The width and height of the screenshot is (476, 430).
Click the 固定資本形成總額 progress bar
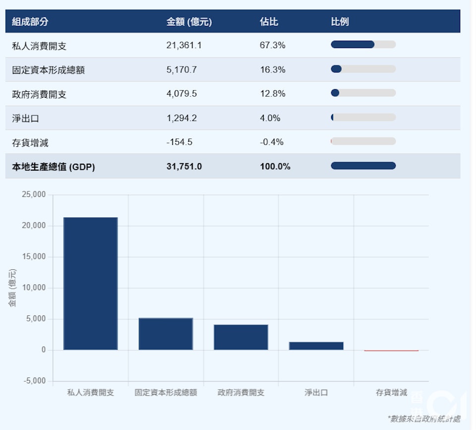click(363, 69)
